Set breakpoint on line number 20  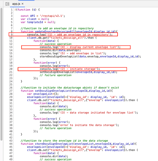click(x=11, y=69)
